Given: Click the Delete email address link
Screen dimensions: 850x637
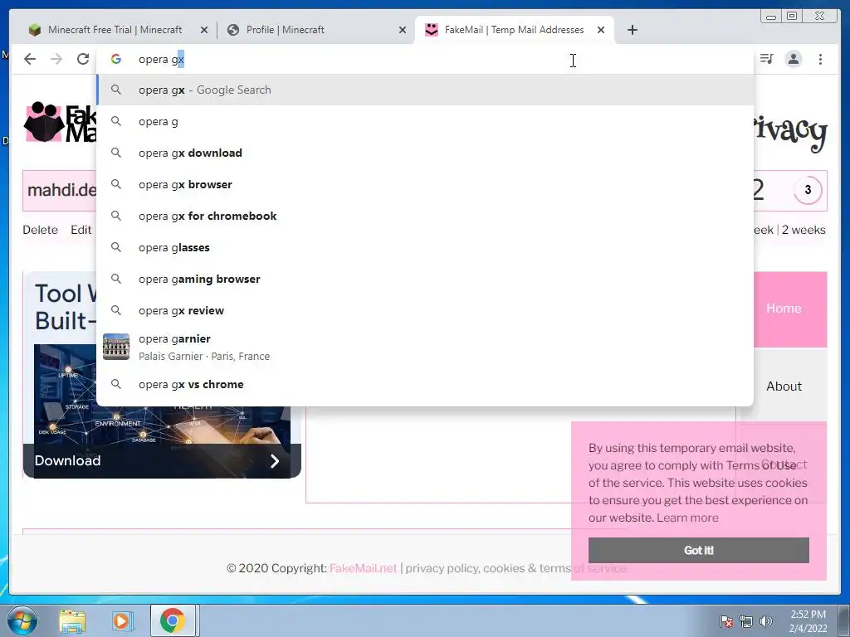Looking at the screenshot, I should [x=40, y=230].
